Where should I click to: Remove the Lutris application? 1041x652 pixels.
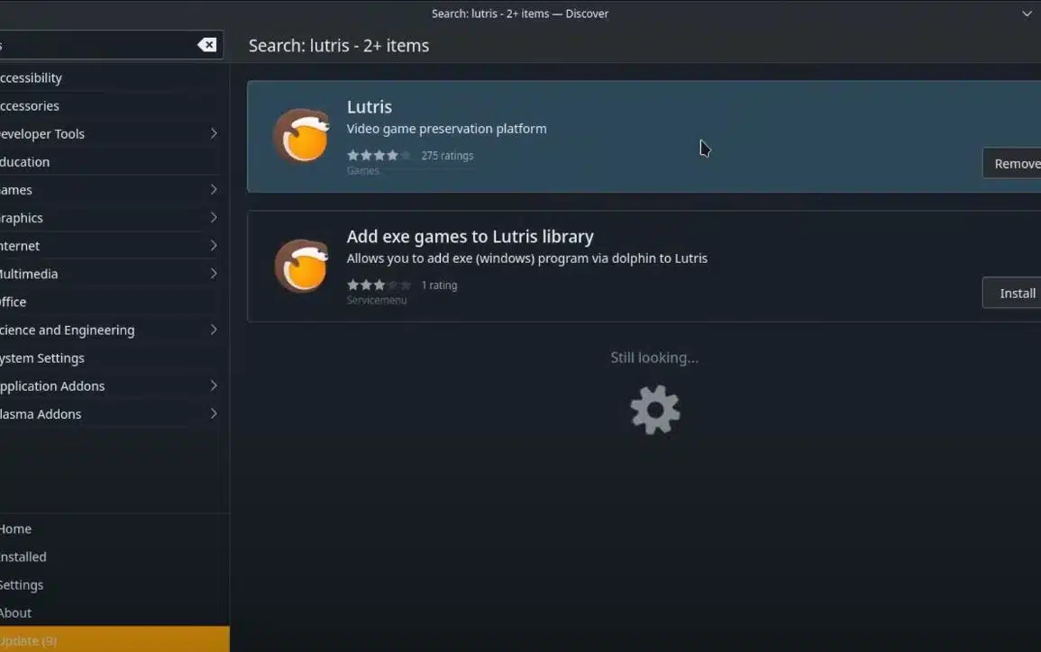click(1012, 163)
